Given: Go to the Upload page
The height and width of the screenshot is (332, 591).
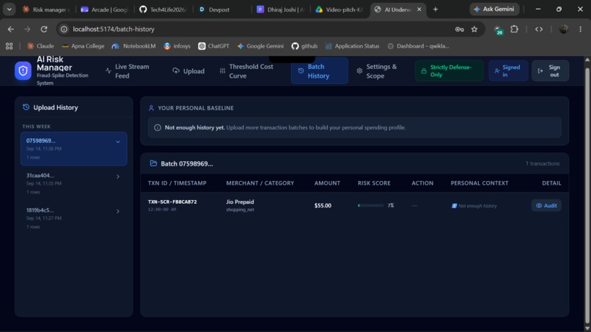Looking at the screenshot, I should [x=188, y=71].
